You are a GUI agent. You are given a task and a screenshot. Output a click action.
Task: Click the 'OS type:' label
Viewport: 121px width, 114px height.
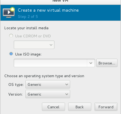[x=16, y=85]
